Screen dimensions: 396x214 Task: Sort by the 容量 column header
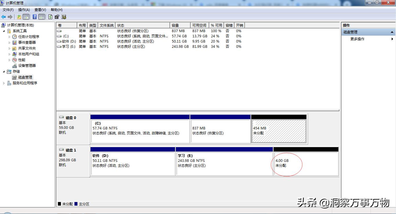click(x=180, y=25)
